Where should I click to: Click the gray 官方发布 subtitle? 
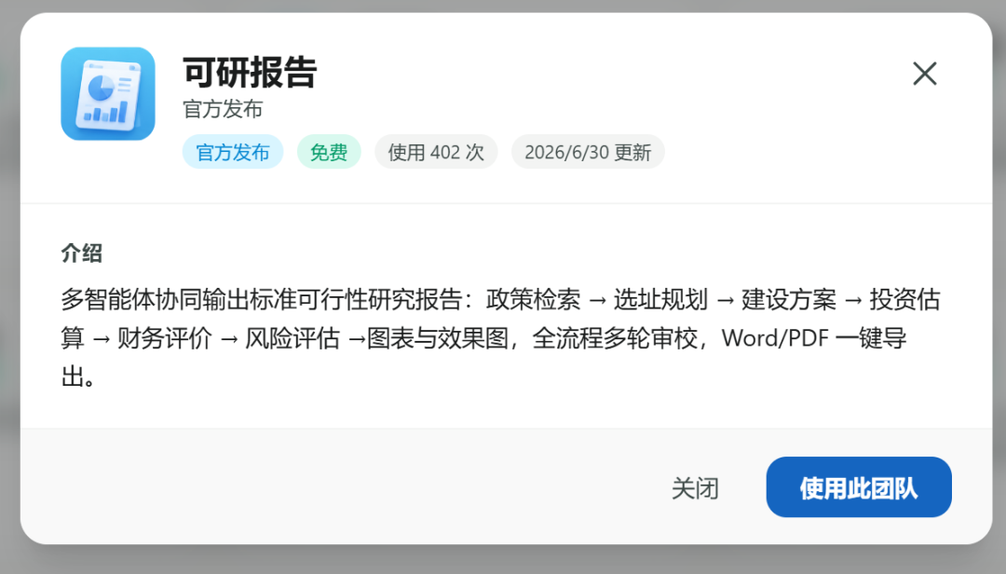click(223, 109)
